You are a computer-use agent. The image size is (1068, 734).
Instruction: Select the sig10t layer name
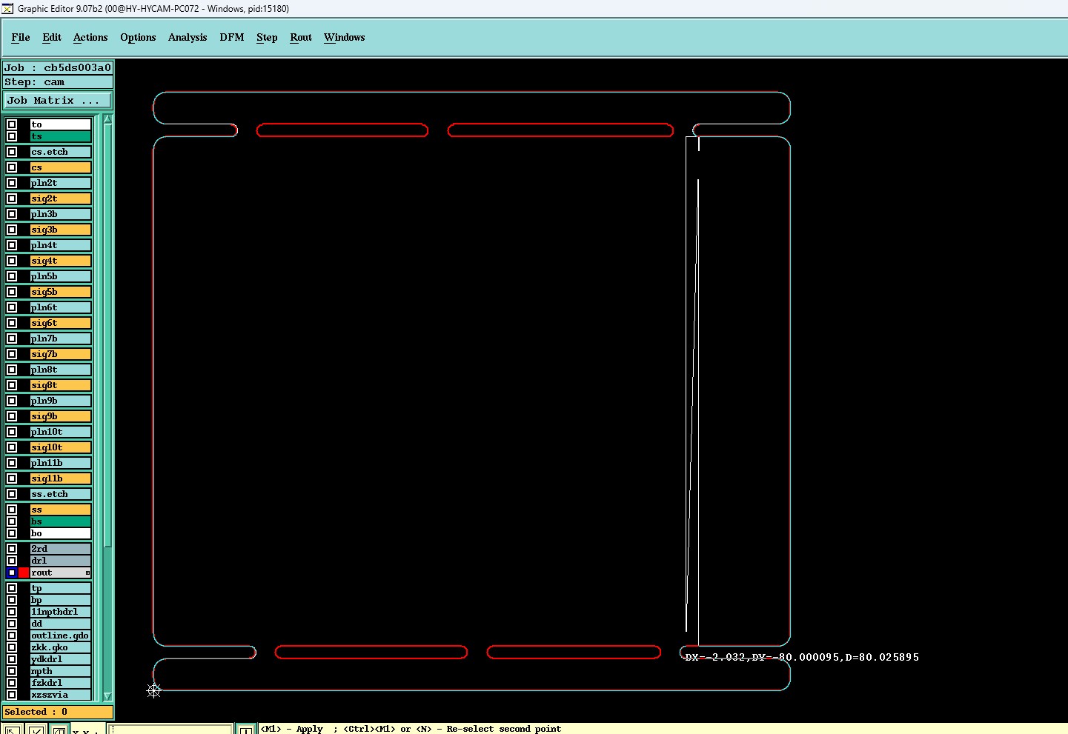pos(60,447)
